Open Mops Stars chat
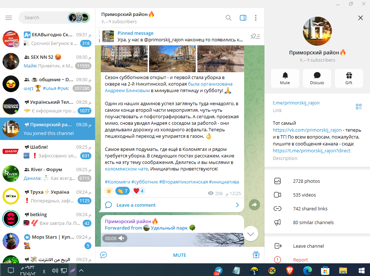 [48, 241]
